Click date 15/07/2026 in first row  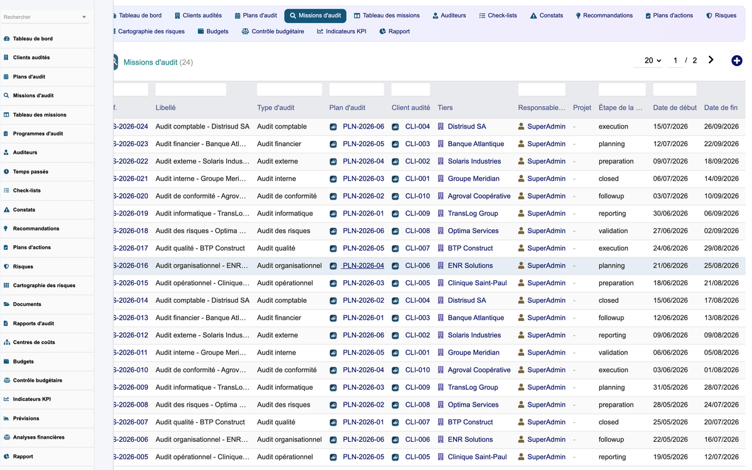pyautogui.click(x=671, y=127)
